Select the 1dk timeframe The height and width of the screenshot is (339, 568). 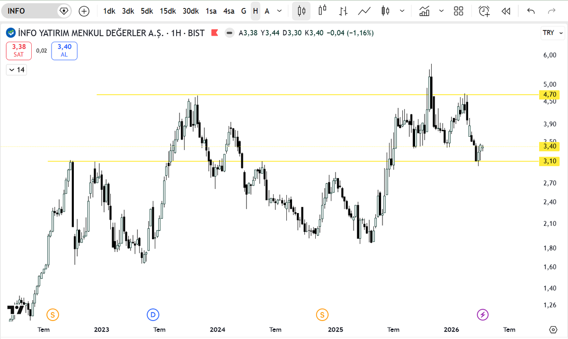(x=109, y=11)
